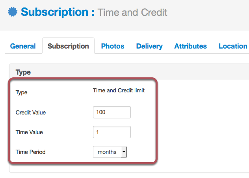This screenshot has width=249, height=178.
Task: Switch to the Photos tab
Action: pos(113,46)
